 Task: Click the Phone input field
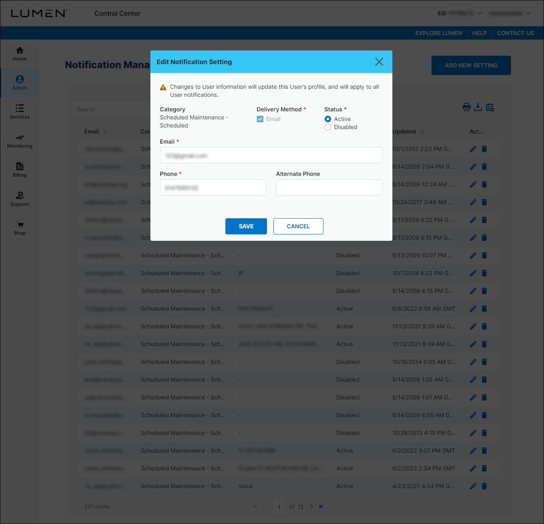[213, 188]
